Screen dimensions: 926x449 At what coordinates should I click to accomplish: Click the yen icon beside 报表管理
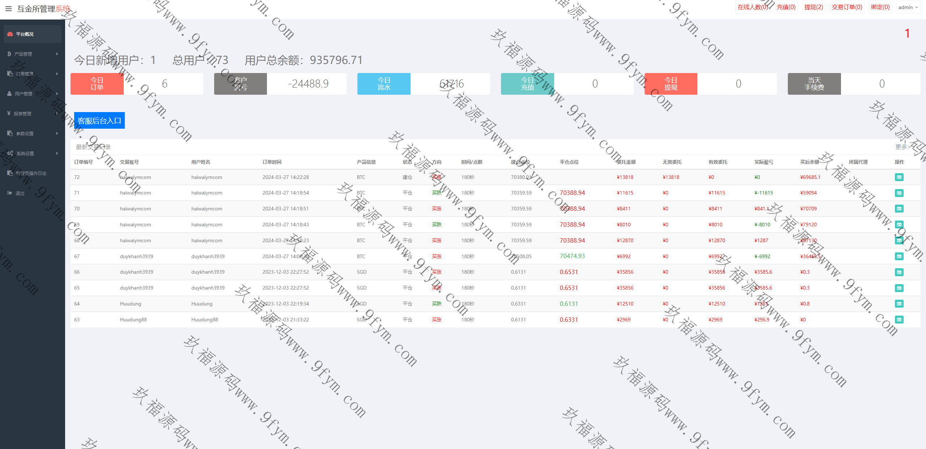(x=9, y=114)
